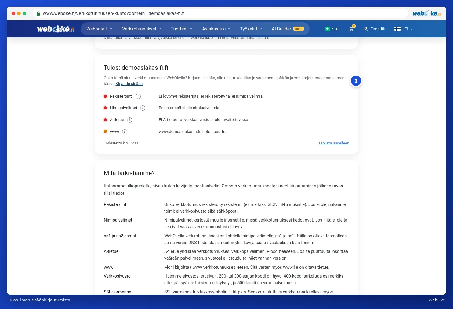Click 'Rekisterissä ei ole nimipalvelimia' text

(189, 108)
